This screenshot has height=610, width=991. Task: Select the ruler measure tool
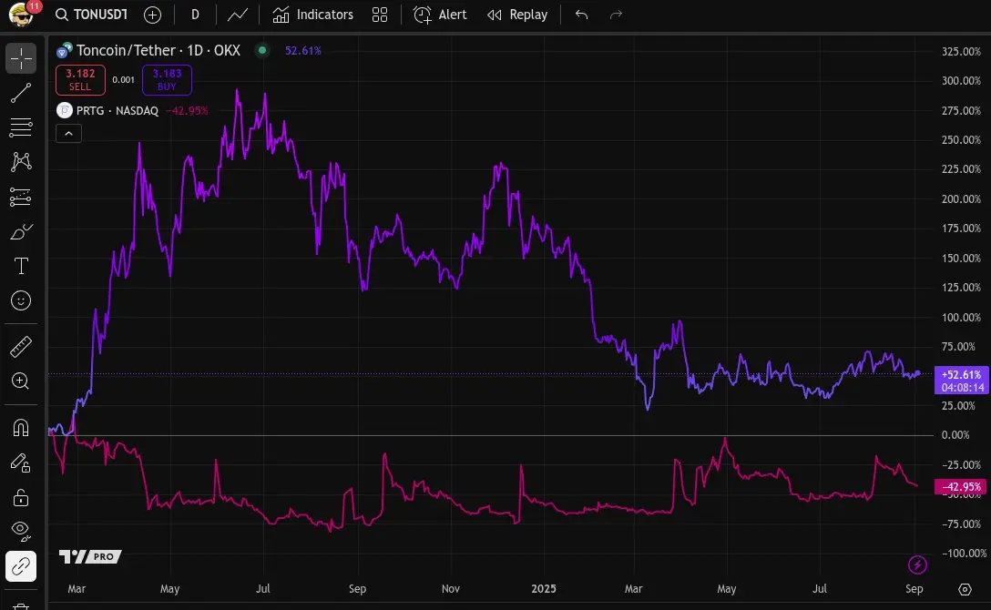tap(21, 347)
